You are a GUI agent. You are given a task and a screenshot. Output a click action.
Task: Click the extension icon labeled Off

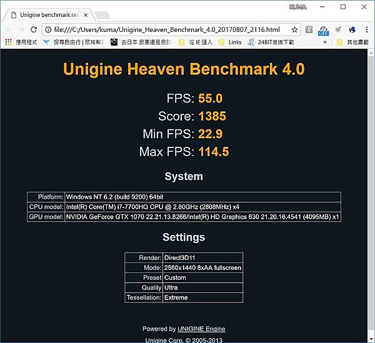pyautogui.click(x=323, y=31)
